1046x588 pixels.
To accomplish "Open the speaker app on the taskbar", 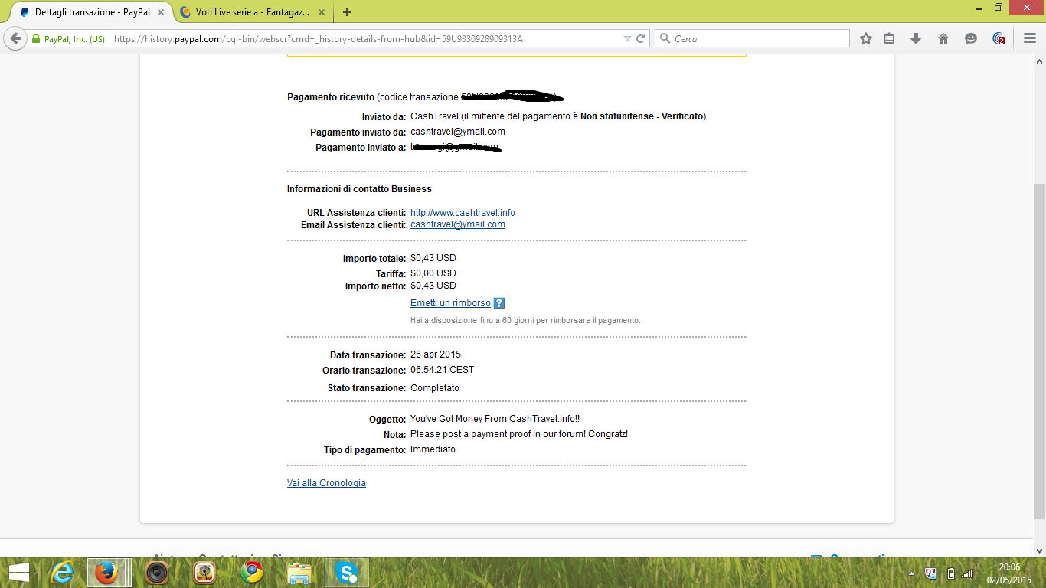I will (156, 573).
